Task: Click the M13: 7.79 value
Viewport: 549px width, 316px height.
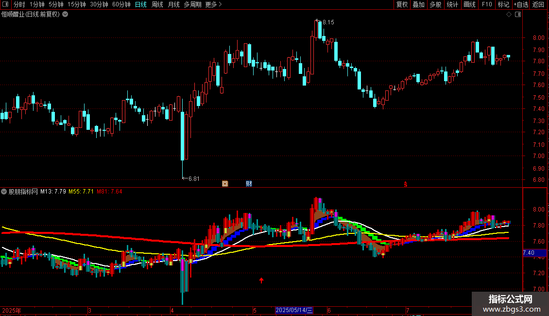Action: pyautogui.click(x=53, y=192)
